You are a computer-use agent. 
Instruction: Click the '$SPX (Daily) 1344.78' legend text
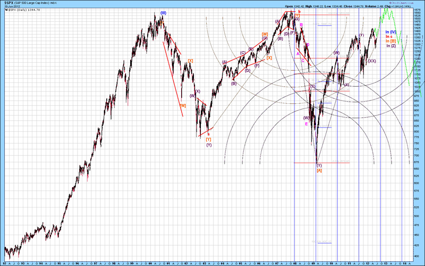click(x=24, y=10)
